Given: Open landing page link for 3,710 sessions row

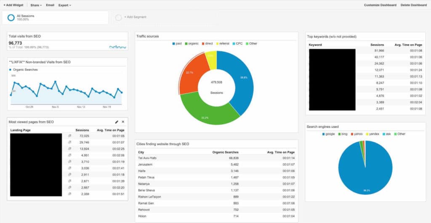Looking at the screenshot, I should coord(69,162).
